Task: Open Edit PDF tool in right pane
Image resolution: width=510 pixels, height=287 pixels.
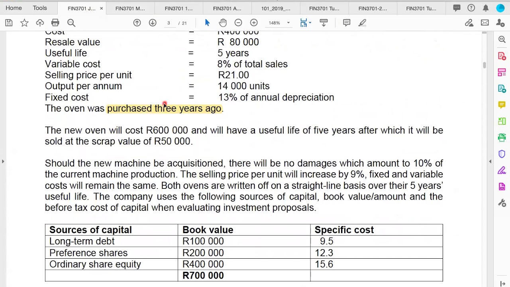Action: click(502, 72)
